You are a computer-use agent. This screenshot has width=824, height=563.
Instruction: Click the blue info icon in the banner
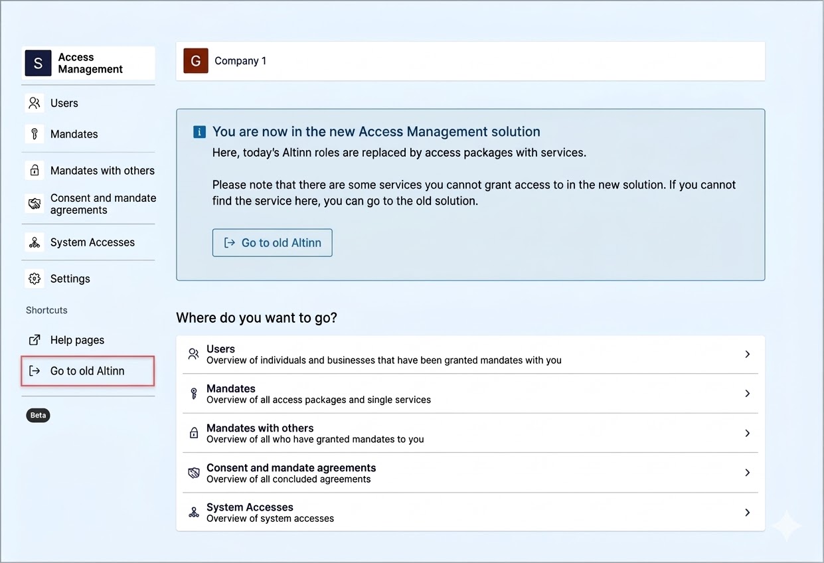point(199,132)
